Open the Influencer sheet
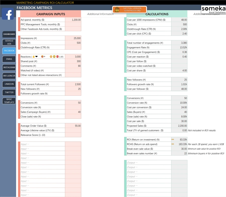Image resolution: width=226 pixels, height=197 pixels. (9, 76)
